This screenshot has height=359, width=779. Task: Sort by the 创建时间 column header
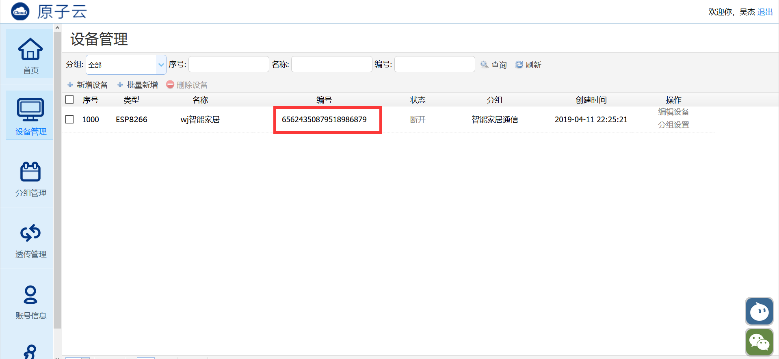pyautogui.click(x=591, y=100)
